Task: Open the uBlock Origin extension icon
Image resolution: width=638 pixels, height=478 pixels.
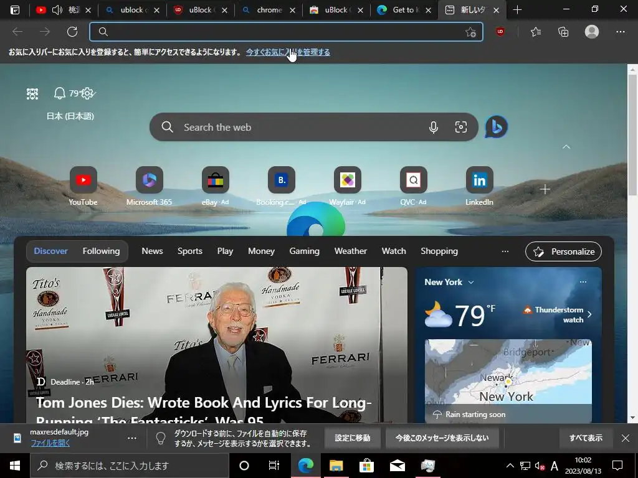Action: click(500, 32)
